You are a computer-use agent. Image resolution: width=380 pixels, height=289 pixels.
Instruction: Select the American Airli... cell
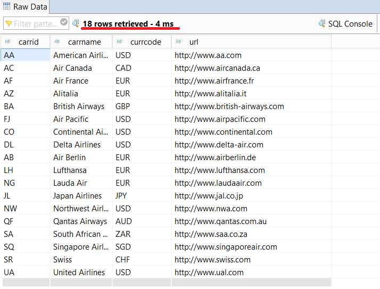pyautogui.click(x=81, y=55)
